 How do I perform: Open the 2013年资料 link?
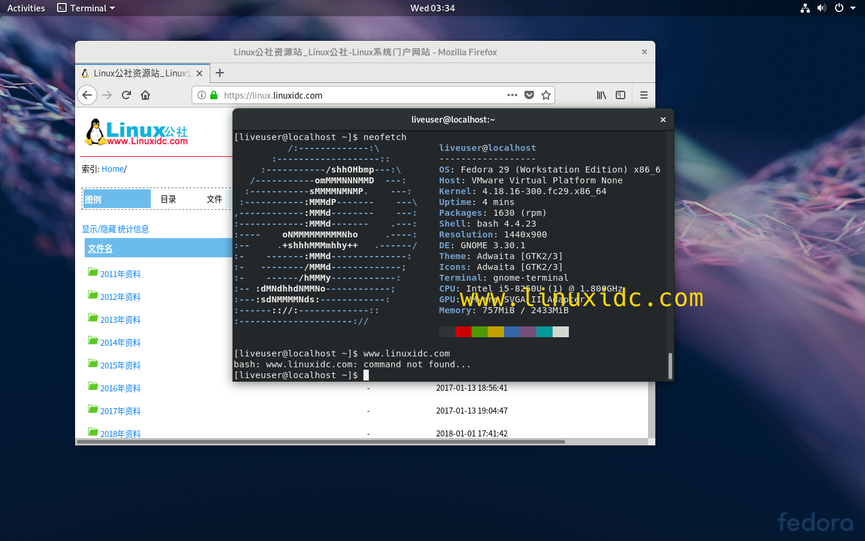pyautogui.click(x=120, y=320)
